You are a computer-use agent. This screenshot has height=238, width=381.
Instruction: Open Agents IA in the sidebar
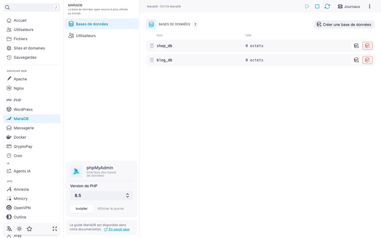pyautogui.click(x=32, y=171)
